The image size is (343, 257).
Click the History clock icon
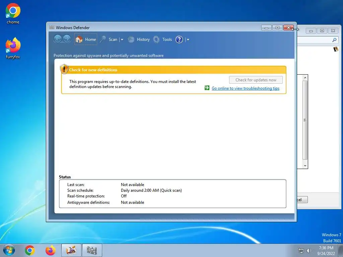coord(131,39)
